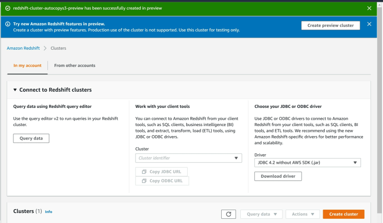This screenshot has height=223, width=383.
Task: Select the In my account tab
Action: (x=27, y=65)
